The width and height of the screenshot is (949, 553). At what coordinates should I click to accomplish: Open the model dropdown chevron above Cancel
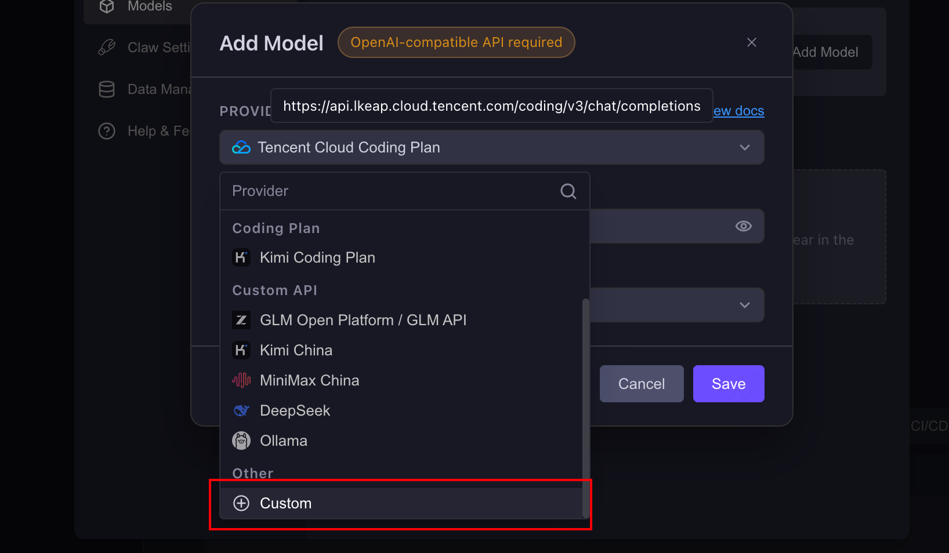coord(745,305)
